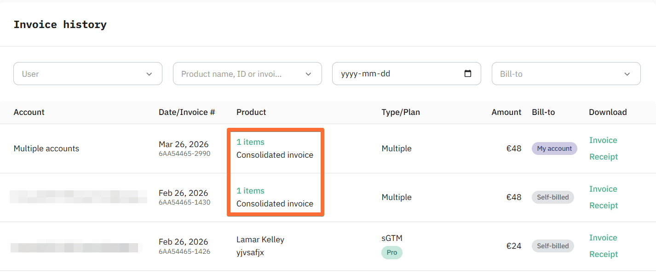Image resolution: width=656 pixels, height=280 pixels.
Task: Open the Product name, ID or invoice dropdown
Action: click(x=247, y=74)
